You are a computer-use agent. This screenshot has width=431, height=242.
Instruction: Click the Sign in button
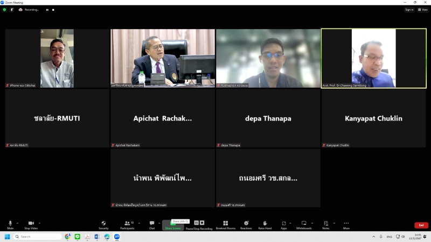409,10
